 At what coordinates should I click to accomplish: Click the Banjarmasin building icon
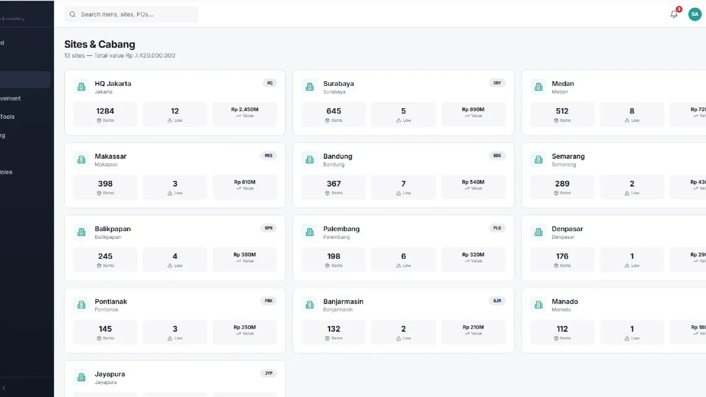pyautogui.click(x=309, y=305)
